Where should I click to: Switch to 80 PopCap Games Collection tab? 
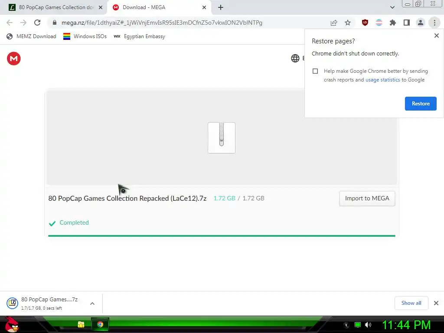click(x=54, y=7)
